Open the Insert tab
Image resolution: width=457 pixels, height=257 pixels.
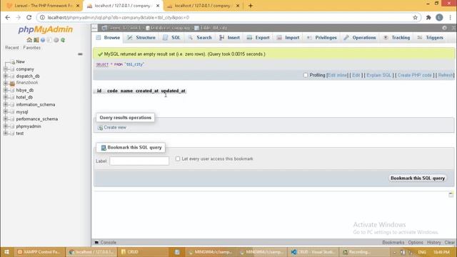point(230,38)
